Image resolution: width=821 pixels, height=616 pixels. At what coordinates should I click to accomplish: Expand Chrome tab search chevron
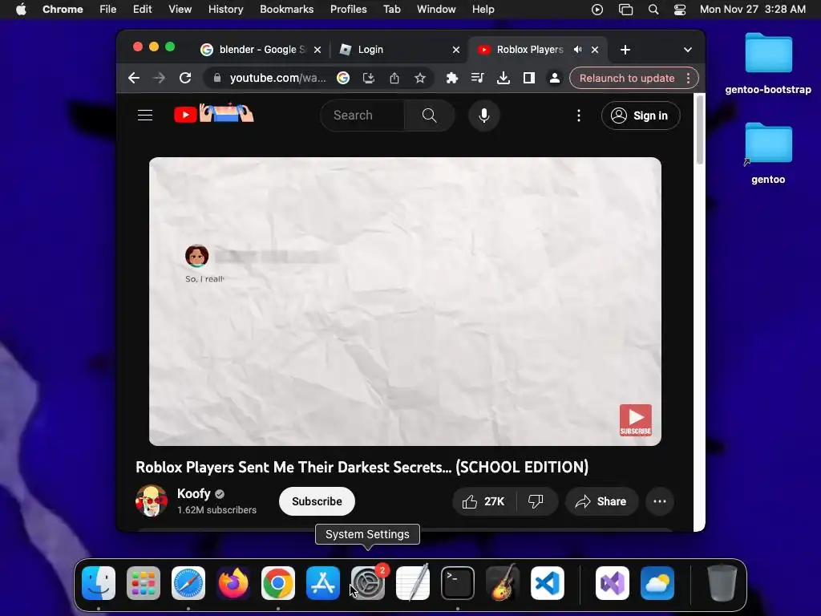tap(687, 50)
